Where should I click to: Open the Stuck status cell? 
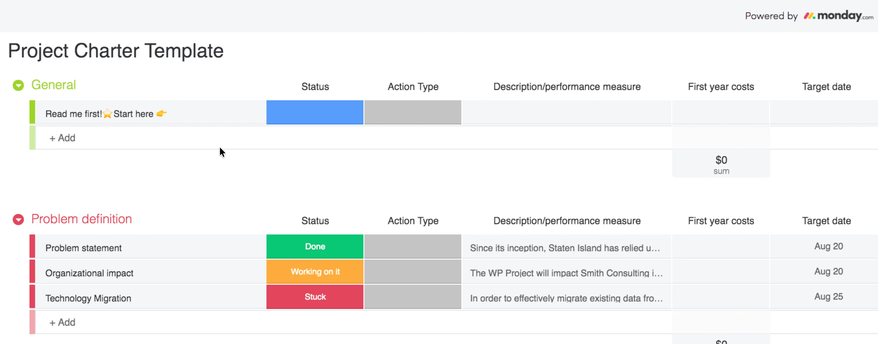point(315,297)
